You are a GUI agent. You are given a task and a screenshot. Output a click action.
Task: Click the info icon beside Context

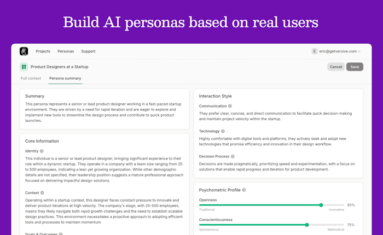tap(42, 193)
